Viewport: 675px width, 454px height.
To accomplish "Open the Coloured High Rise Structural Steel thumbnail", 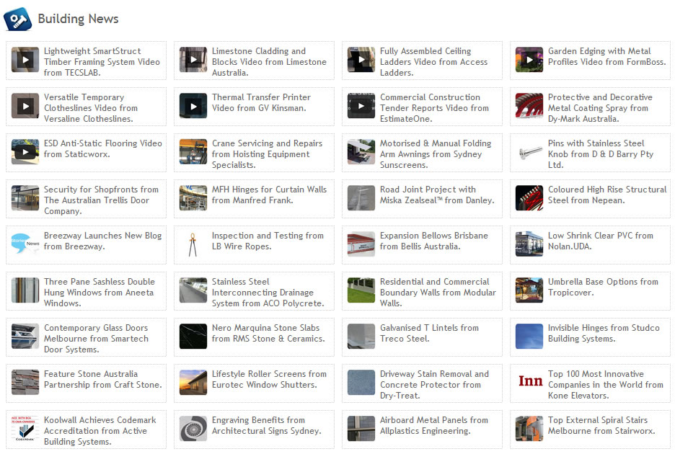I will tap(529, 198).
